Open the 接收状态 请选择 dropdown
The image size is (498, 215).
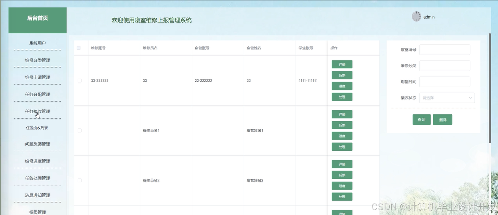(447, 98)
